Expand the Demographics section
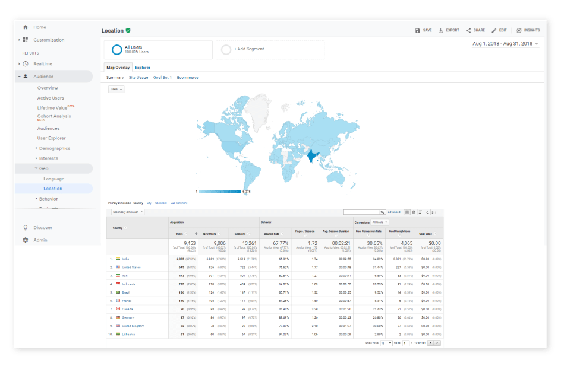 tap(36, 148)
